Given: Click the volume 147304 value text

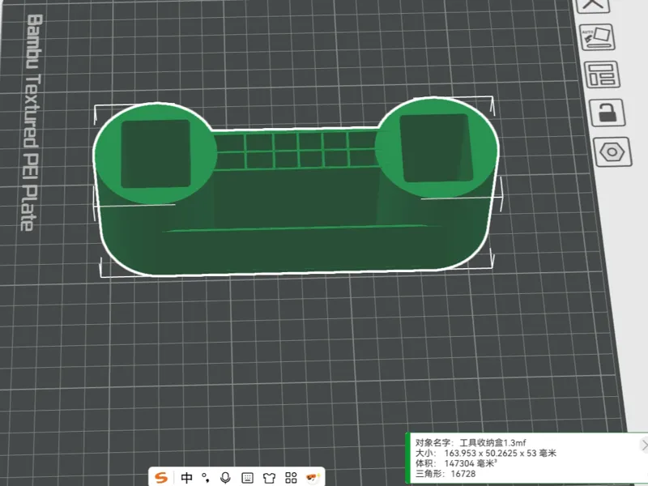Looking at the screenshot, I should point(459,463).
